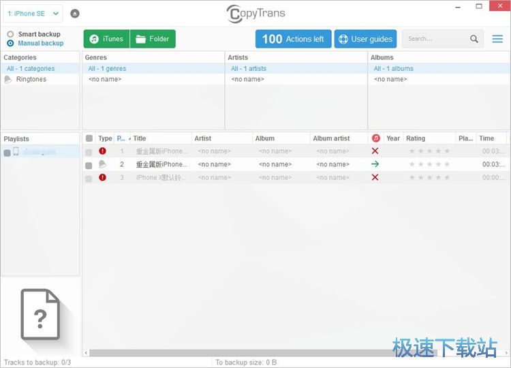Click title of track 2

161,164
